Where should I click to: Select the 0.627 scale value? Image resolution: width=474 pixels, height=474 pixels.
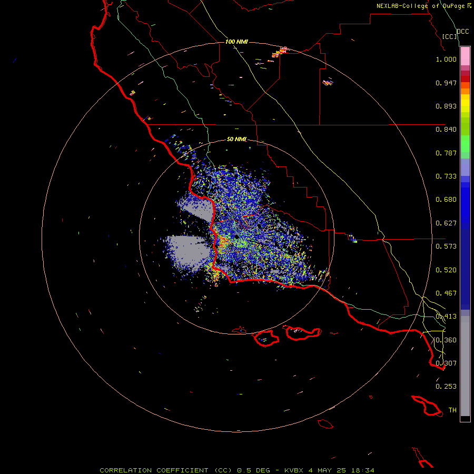point(446,223)
